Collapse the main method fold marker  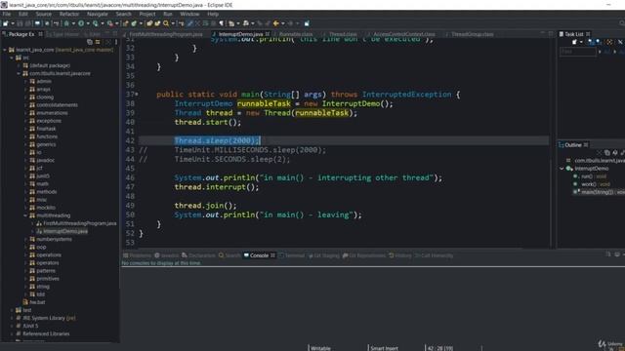[137, 95]
